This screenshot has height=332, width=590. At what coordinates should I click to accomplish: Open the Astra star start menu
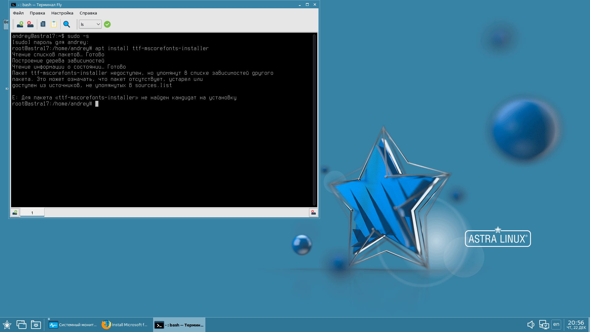click(7, 325)
